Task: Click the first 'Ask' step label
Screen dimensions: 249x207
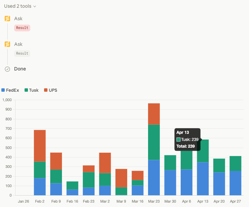Action: [x=18, y=19]
